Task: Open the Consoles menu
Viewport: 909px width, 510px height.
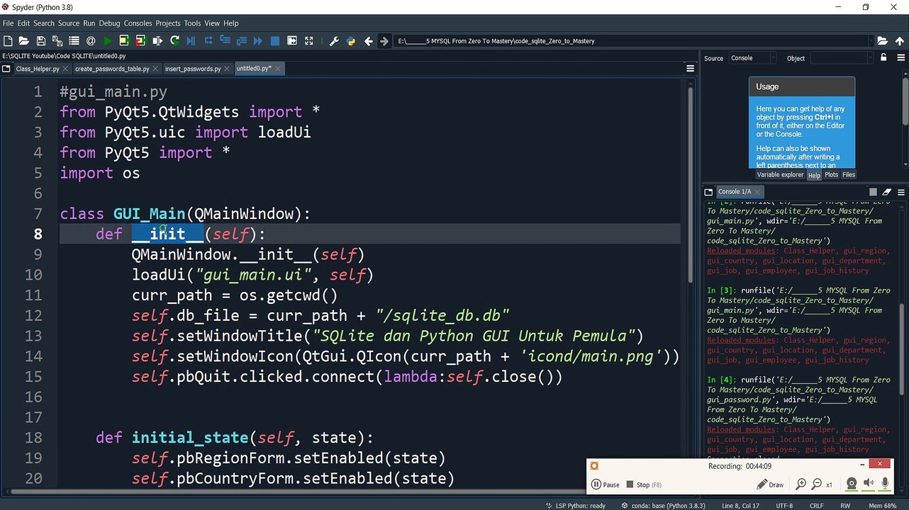Action: pos(138,23)
